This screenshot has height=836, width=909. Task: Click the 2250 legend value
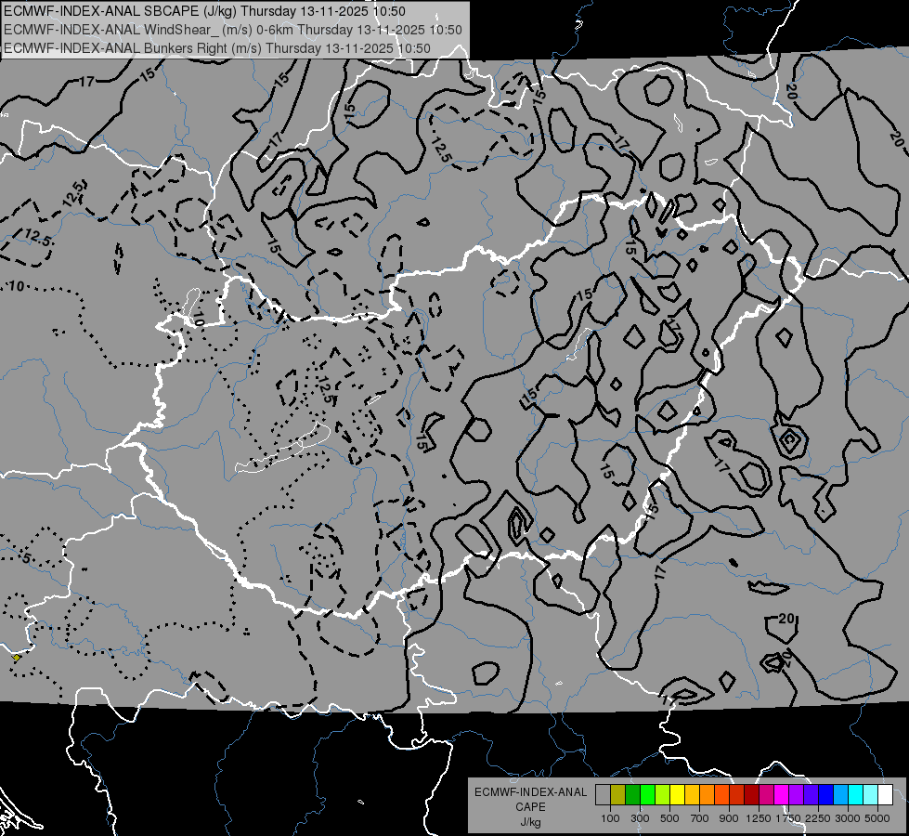point(817,818)
